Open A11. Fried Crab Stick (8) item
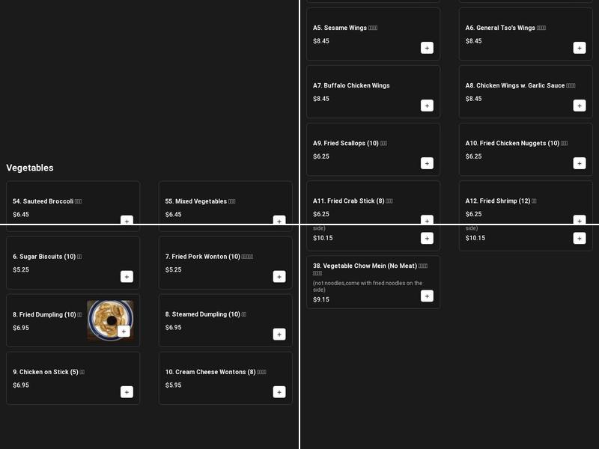Image resolution: width=599 pixels, height=449 pixels. tap(352, 201)
